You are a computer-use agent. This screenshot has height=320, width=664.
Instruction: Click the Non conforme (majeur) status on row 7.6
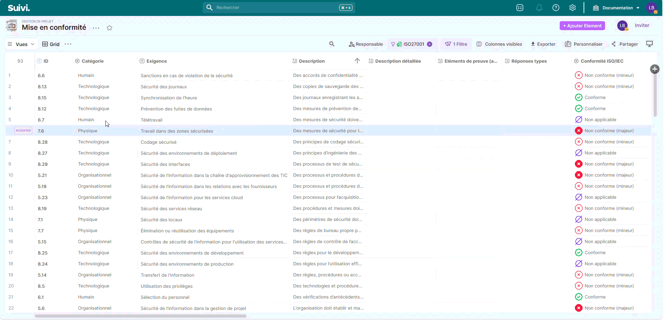pyautogui.click(x=609, y=131)
